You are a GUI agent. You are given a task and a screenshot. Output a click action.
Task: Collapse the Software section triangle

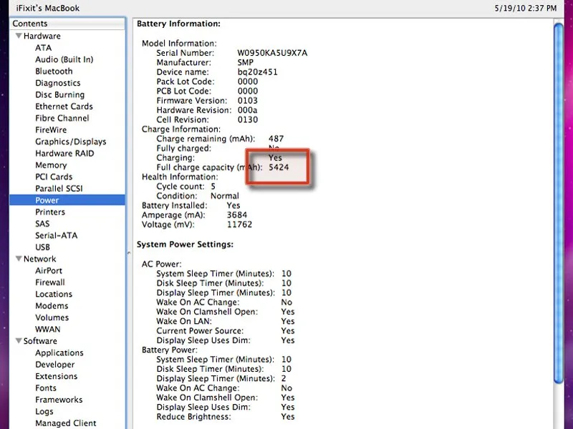coord(18,342)
